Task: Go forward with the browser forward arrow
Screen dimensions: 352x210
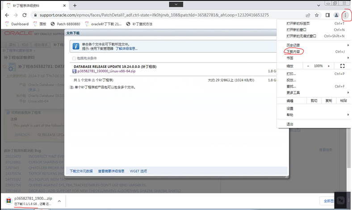Action: (x=16, y=15)
